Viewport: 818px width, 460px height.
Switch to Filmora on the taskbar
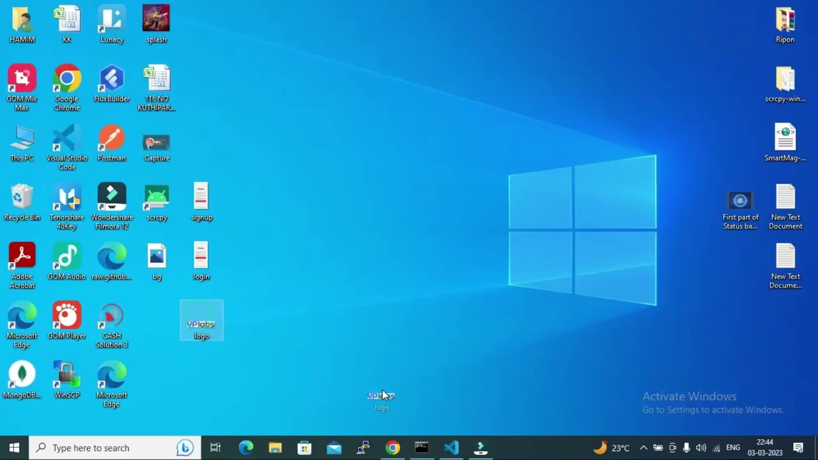pyautogui.click(x=481, y=448)
